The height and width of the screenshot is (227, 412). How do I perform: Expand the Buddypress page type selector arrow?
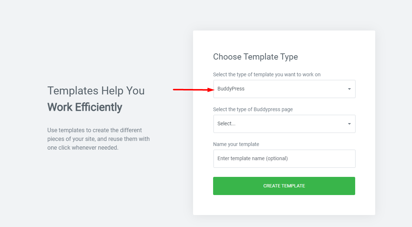[349, 123]
